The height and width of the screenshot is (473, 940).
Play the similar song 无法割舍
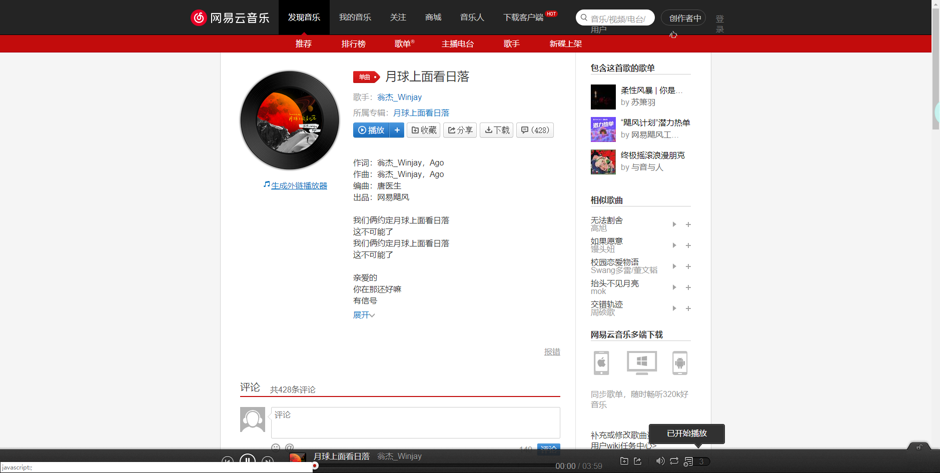(674, 224)
